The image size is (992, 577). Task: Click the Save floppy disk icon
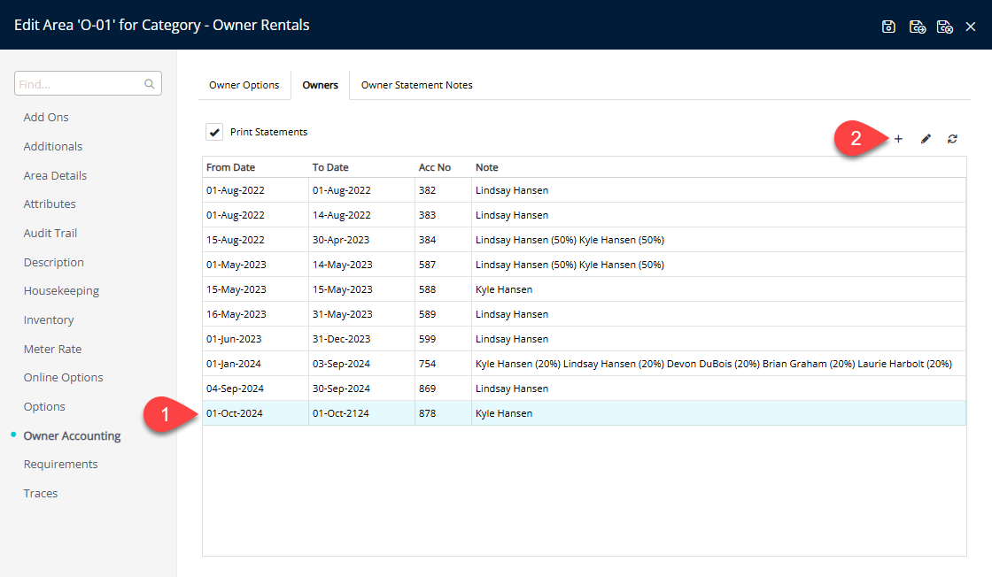(x=888, y=27)
